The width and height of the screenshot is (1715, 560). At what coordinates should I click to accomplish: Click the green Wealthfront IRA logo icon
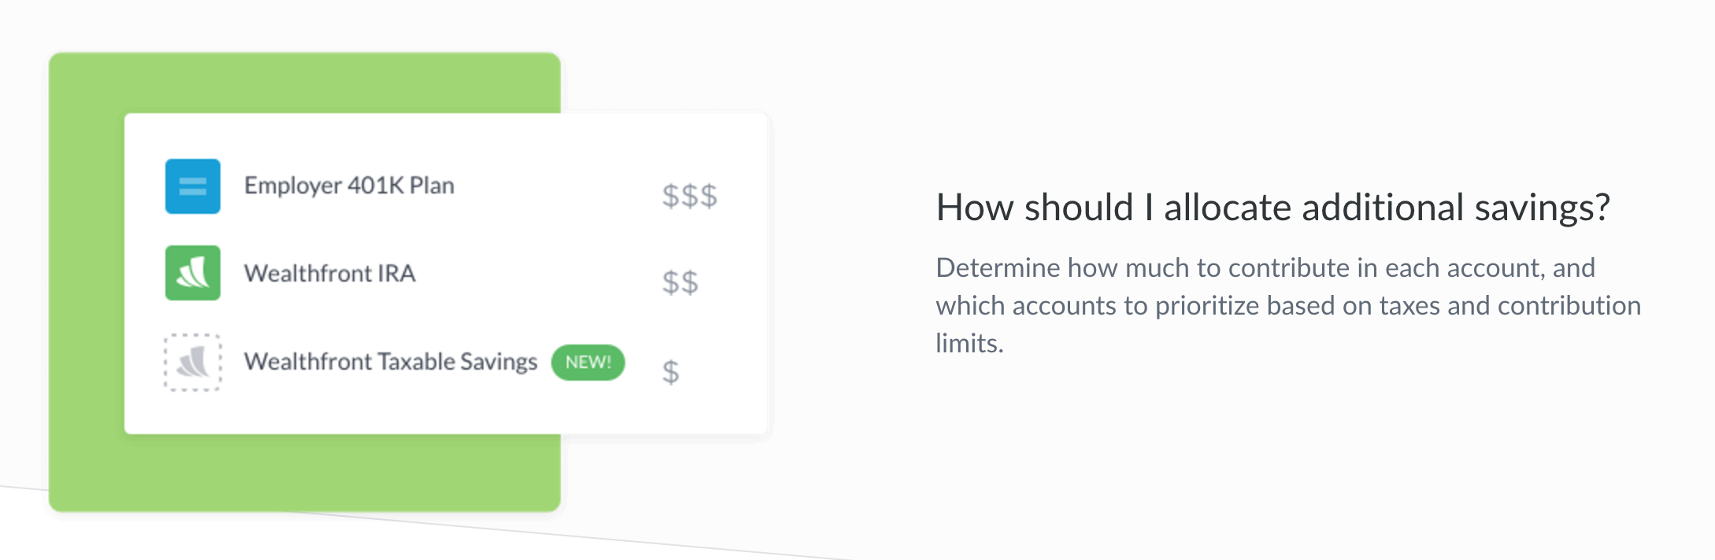[x=192, y=273]
